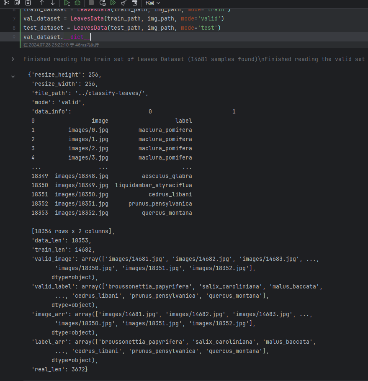This screenshot has height=381, width=368.
Task: Open the 代码 cell type dropdown
Action: pyautogui.click(x=152, y=3)
